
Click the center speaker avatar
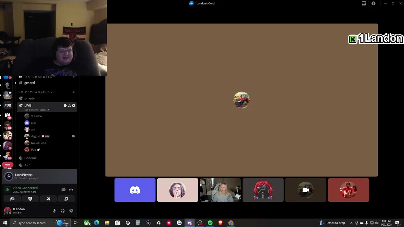[x=242, y=100]
